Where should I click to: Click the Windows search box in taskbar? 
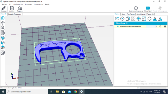coord(27,91)
